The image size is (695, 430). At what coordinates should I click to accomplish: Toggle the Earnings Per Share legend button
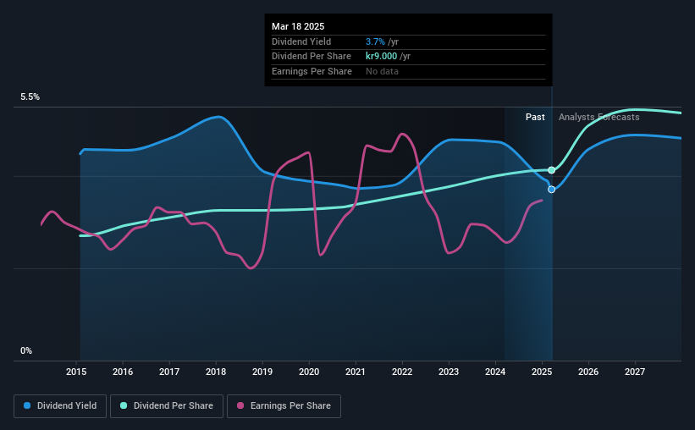pos(284,406)
